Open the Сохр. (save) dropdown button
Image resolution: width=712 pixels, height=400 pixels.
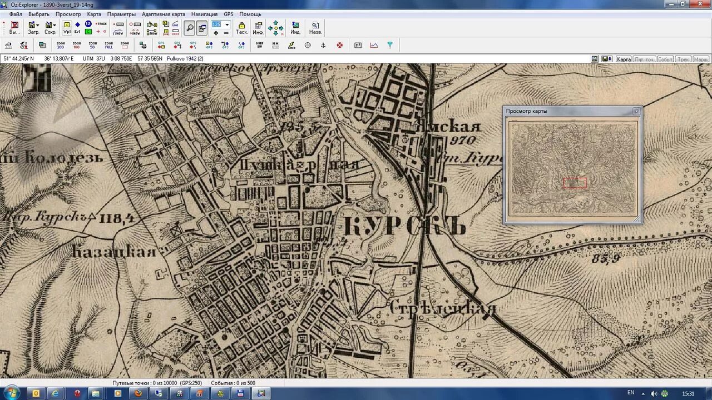(x=51, y=28)
